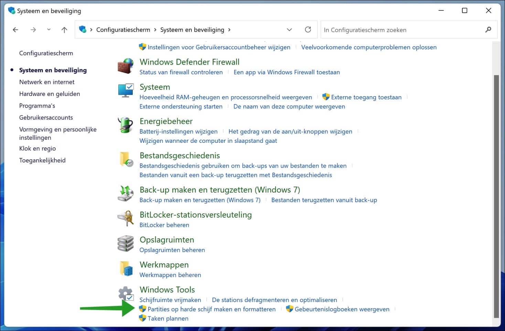Viewport: 505px width, 331px height.
Task: Open Partities op harde schijf maken en formatteren
Action: click(211, 309)
